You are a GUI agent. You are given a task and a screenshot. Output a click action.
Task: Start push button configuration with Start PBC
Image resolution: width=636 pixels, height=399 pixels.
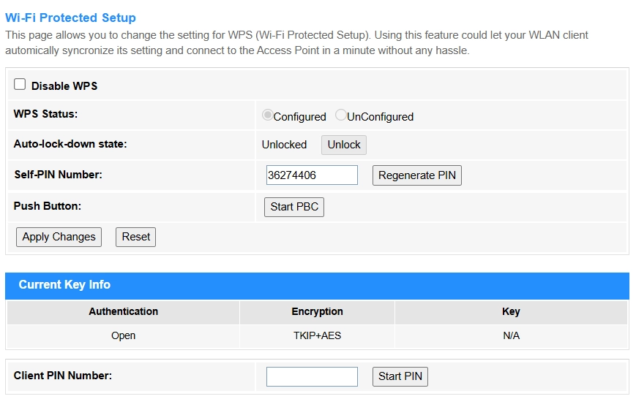(294, 207)
